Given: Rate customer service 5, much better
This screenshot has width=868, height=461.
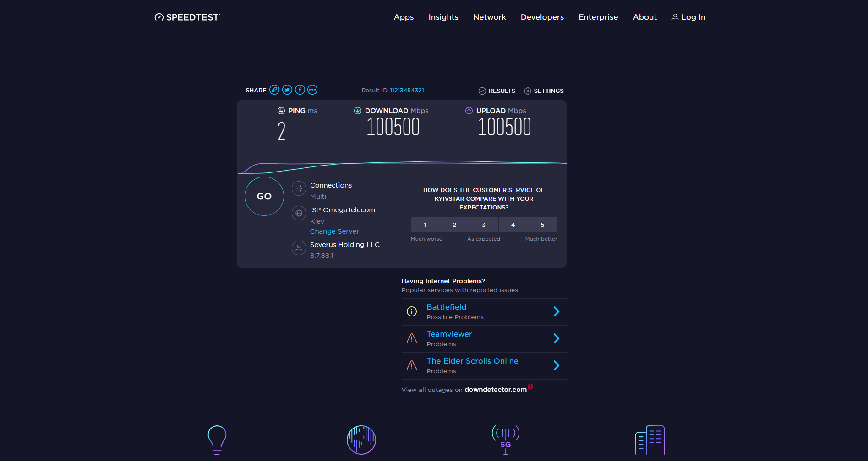Looking at the screenshot, I should click(543, 225).
